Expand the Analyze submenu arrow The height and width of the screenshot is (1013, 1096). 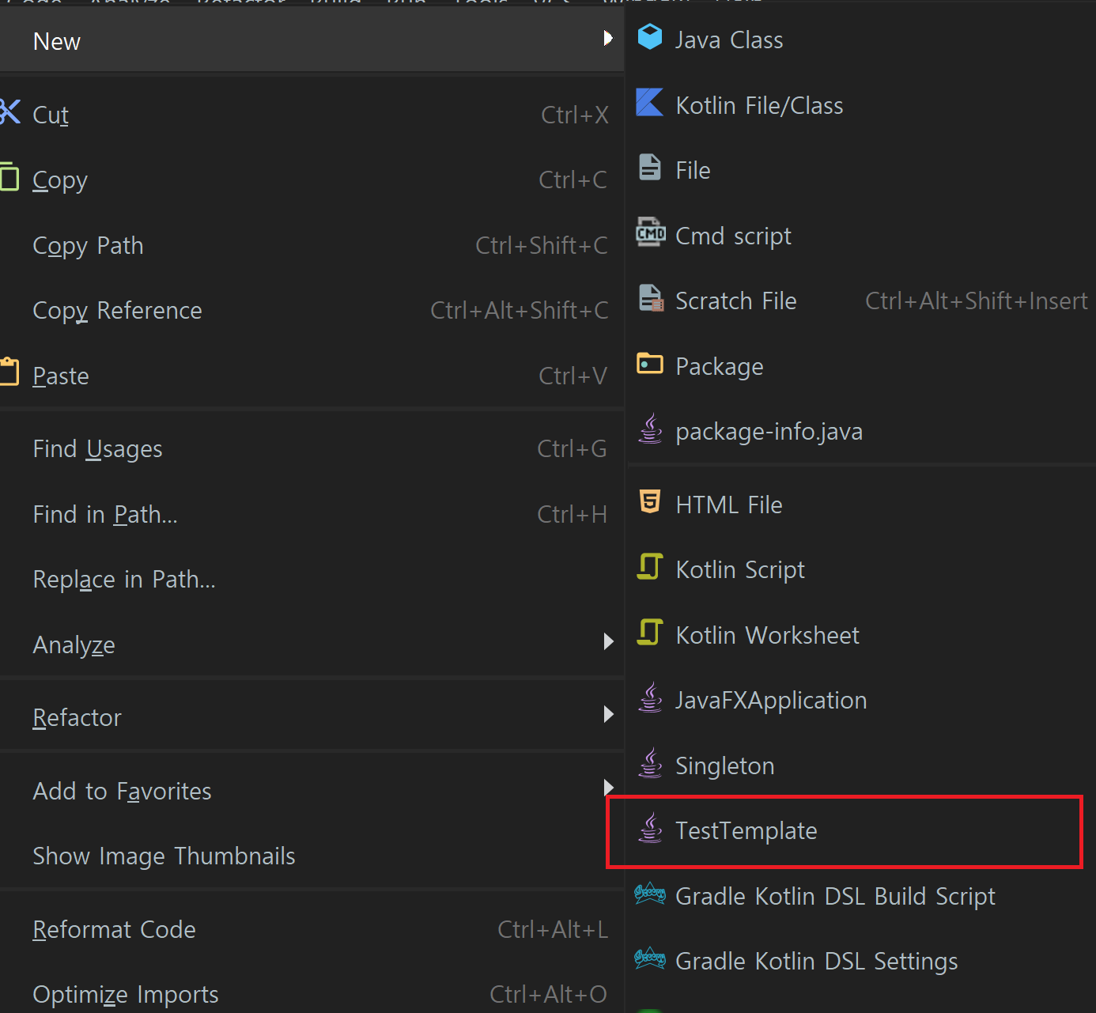pos(608,641)
